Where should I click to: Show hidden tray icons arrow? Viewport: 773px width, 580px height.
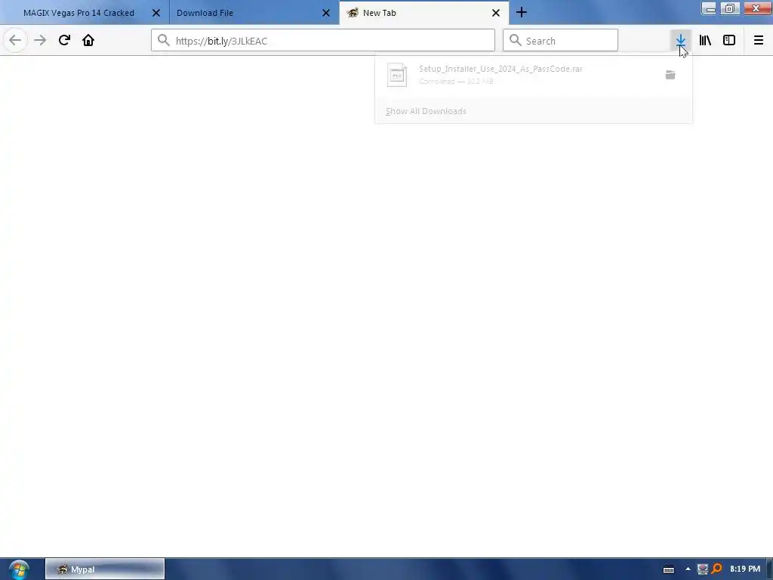pos(688,569)
